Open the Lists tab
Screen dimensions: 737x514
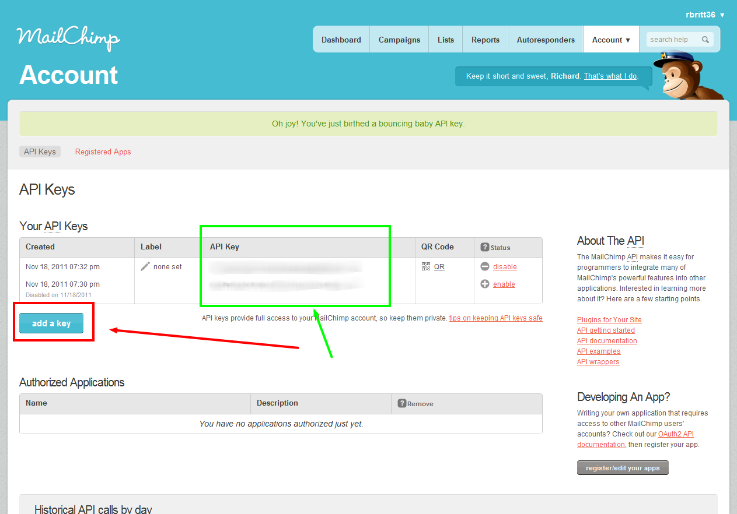click(x=446, y=40)
